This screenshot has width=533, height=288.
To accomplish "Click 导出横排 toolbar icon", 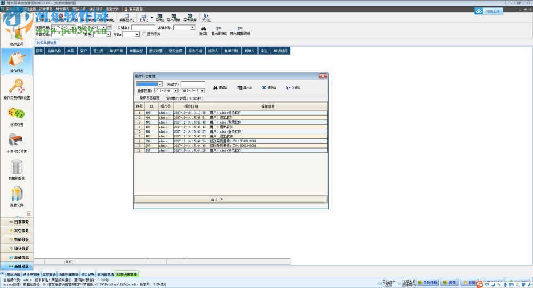I will tap(190, 18).
